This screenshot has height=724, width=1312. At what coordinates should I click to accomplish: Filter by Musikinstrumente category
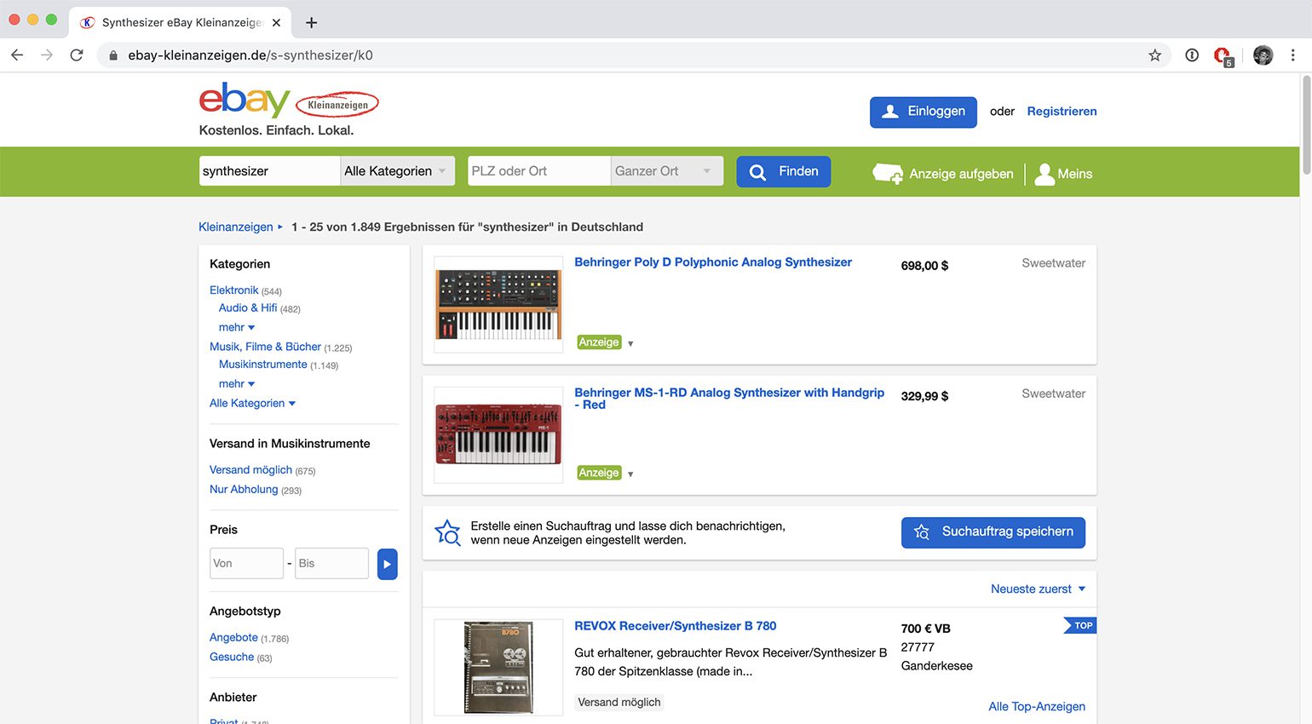(x=262, y=364)
